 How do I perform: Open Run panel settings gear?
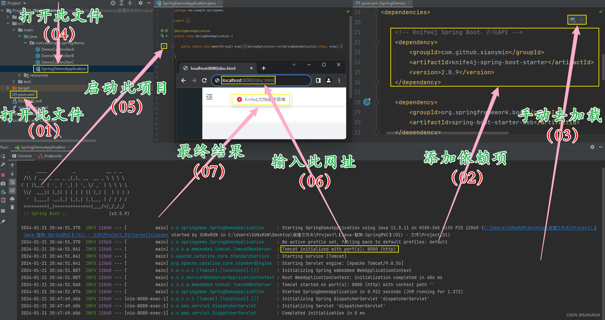(x=592, y=147)
